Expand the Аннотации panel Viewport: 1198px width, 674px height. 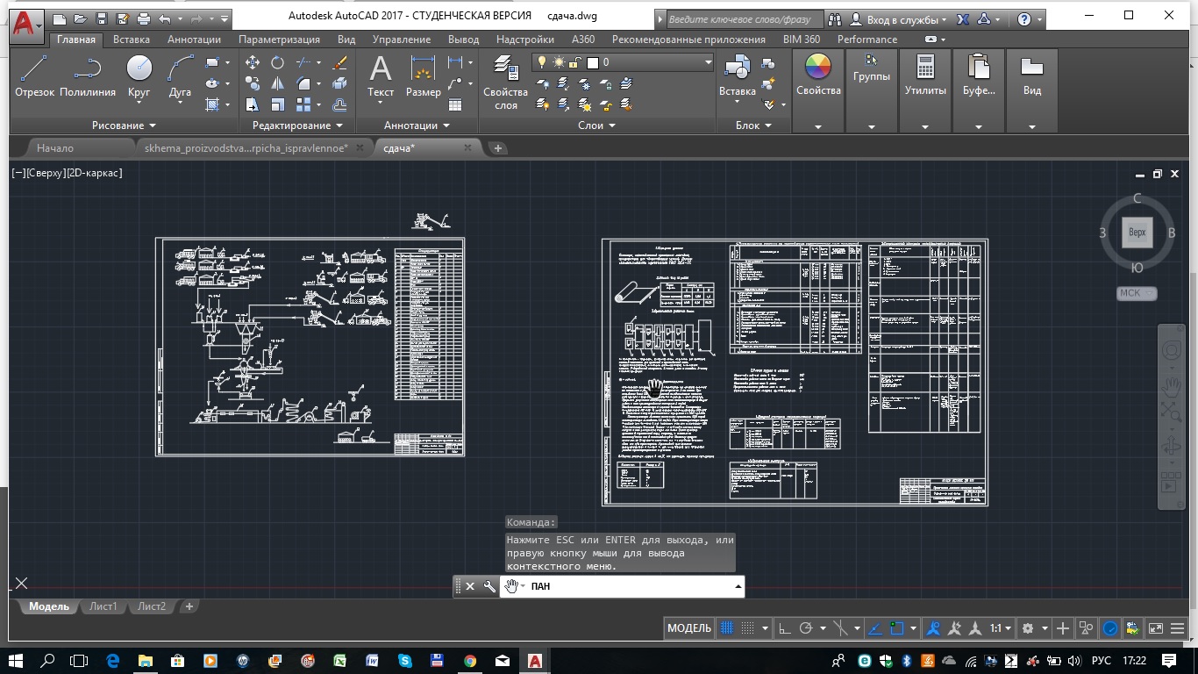[417, 125]
